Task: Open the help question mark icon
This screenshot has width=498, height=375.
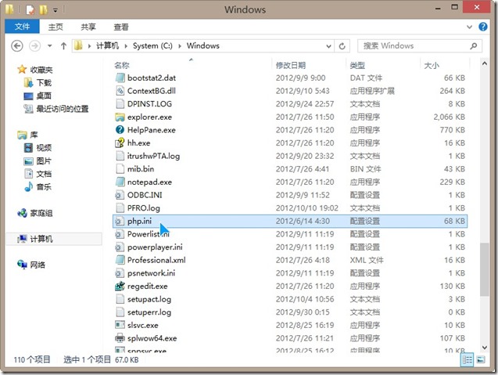Action: 483,27
